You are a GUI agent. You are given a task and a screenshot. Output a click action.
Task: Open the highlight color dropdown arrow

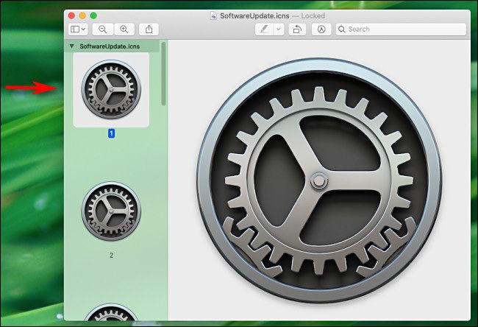point(278,29)
